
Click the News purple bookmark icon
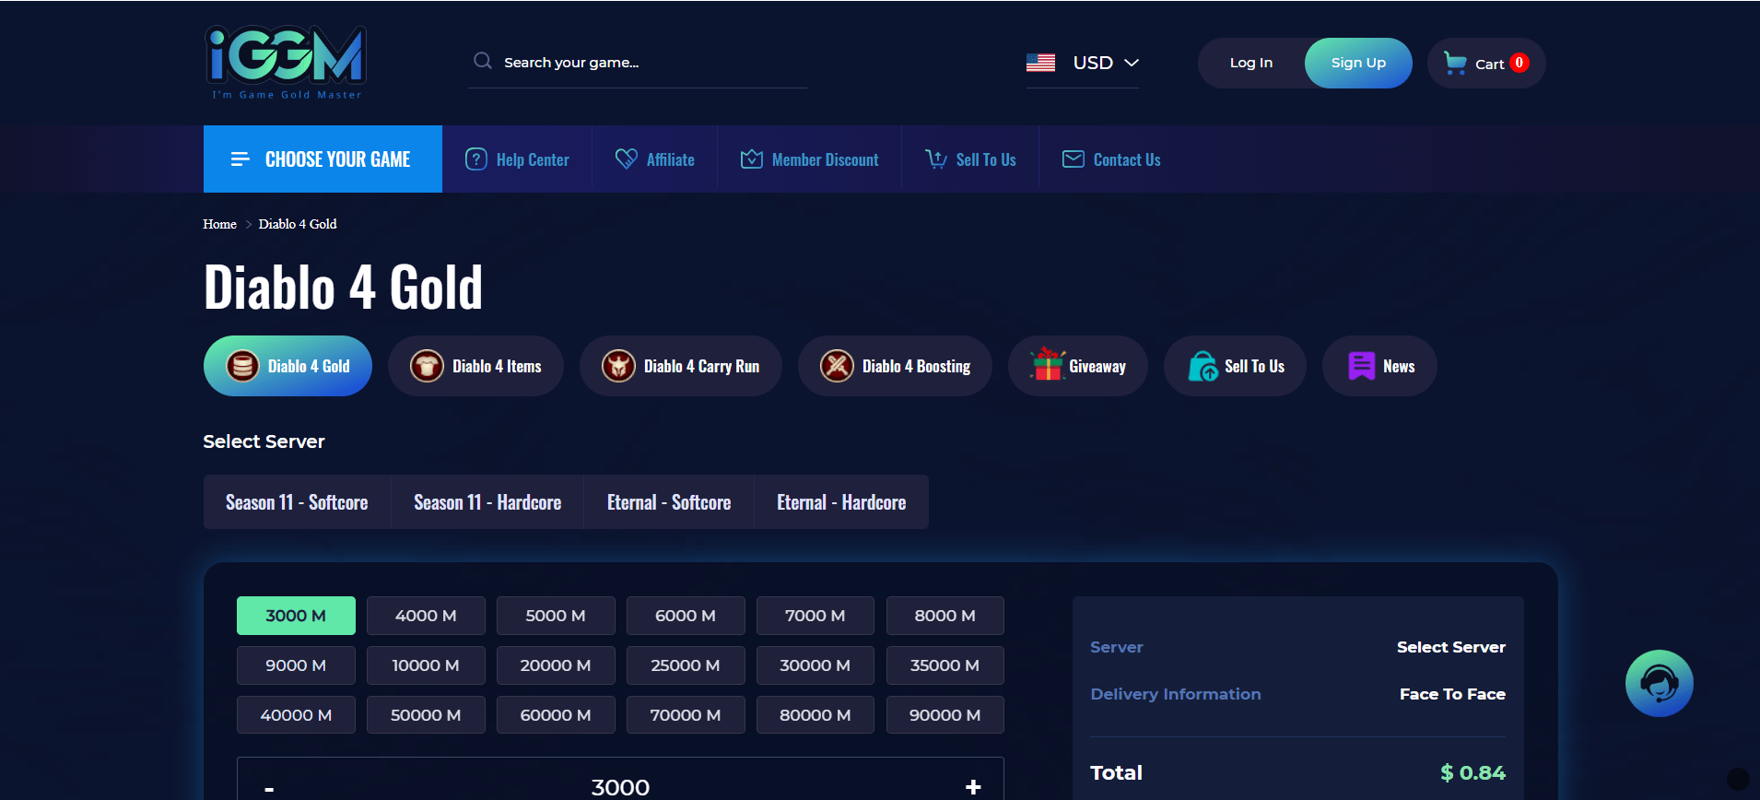point(1361,366)
